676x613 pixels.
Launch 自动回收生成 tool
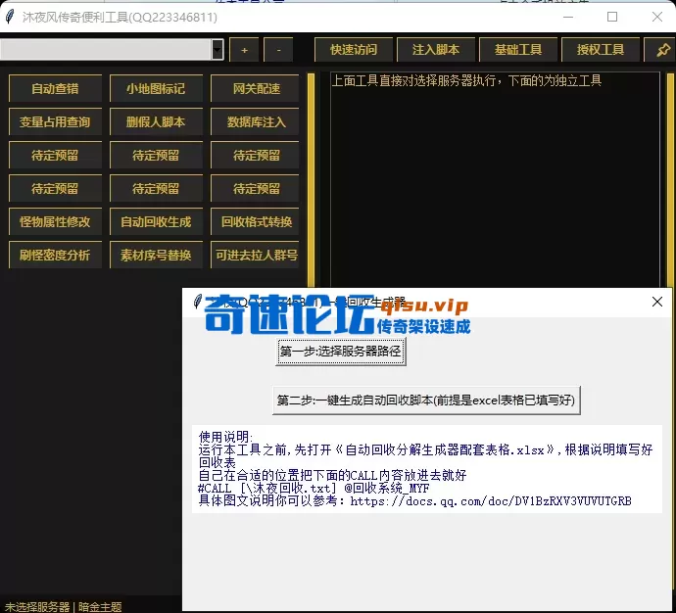click(x=156, y=222)
